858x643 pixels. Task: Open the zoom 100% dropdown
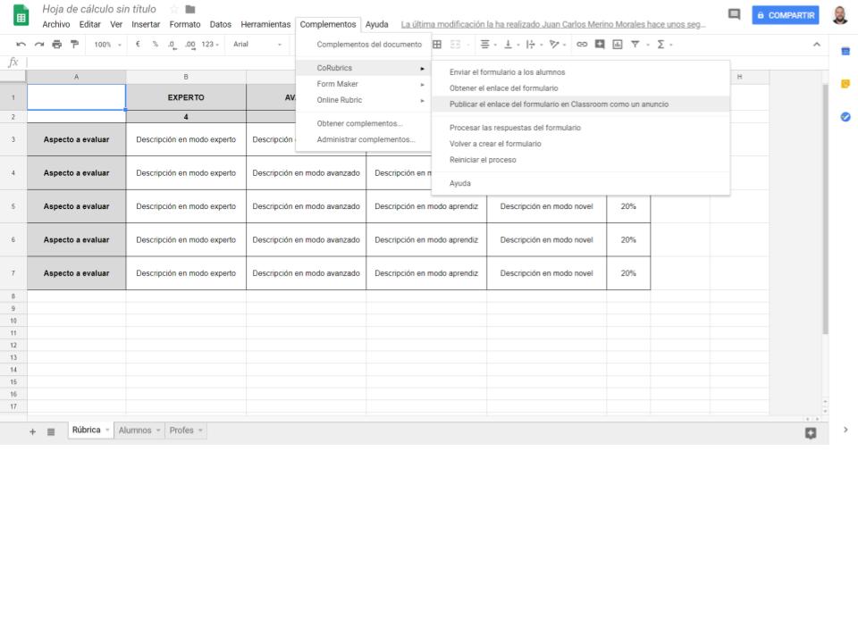tap(108, 45)
